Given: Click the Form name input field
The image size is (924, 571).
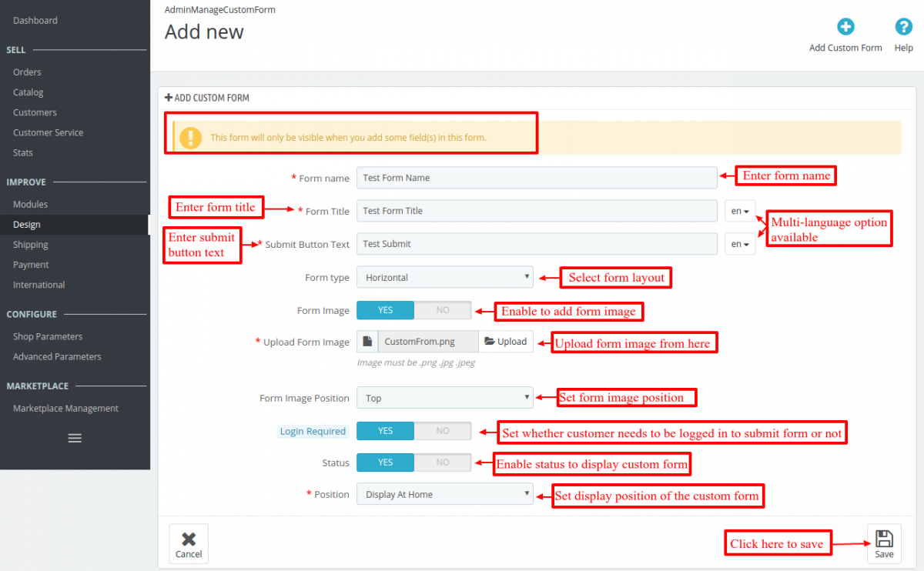Looking at the screenshot, I should point(537,178).
